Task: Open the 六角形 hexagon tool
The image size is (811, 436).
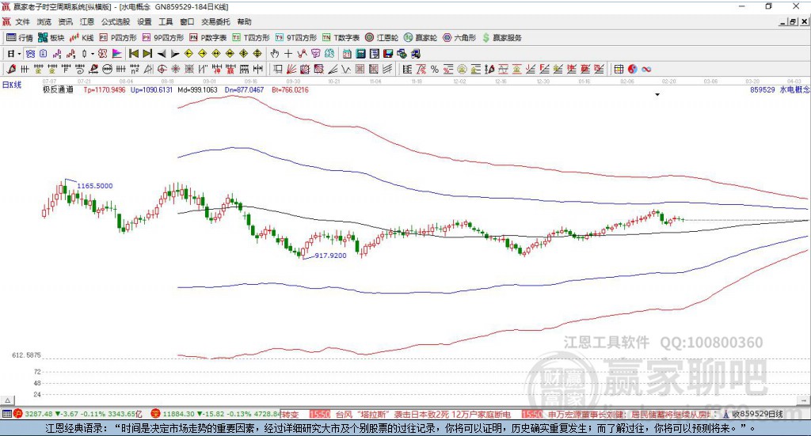Action: pyautogui.click(x=459, y=38)
